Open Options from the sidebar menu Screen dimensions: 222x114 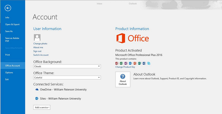[9, 73]
